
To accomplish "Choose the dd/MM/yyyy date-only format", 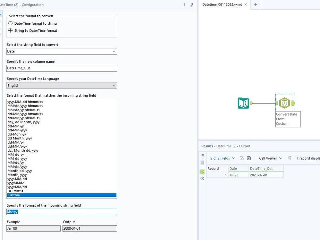I will point(62,146).
